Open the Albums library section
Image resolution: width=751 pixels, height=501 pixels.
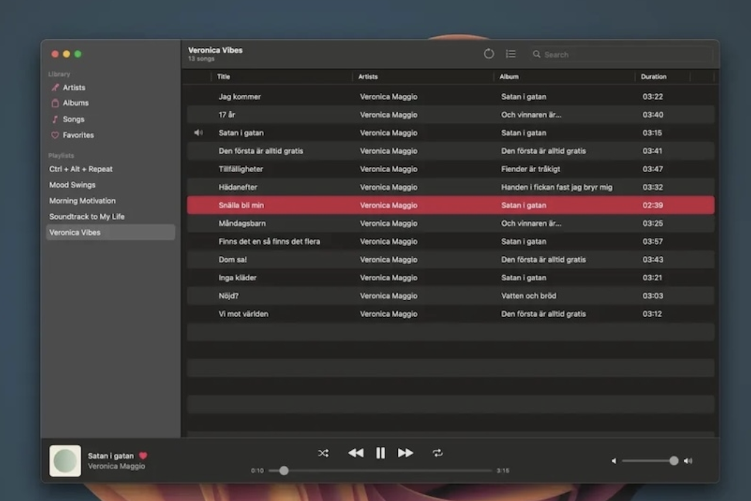click(75, 102)
